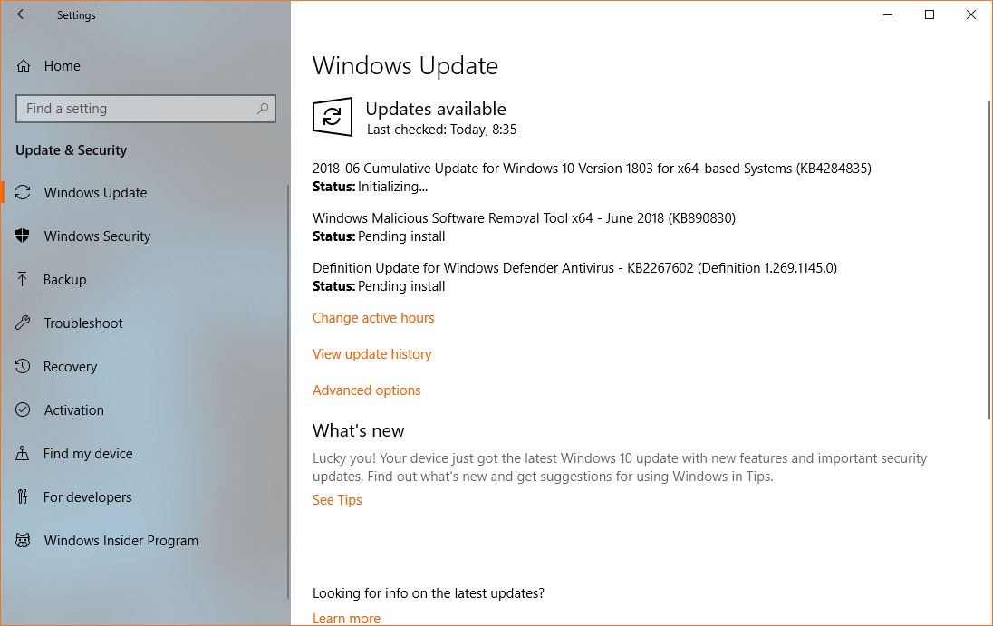Image resolution: width=993 pixels, height=626 pixels.
Task: Click the 'Update & Security' sidebar heading
Action: [x=71, y=150]
